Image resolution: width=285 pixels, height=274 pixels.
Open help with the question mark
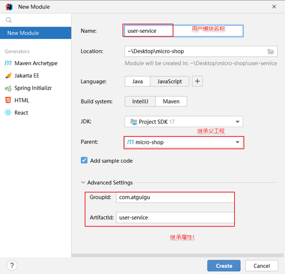[x=12, y=266]
